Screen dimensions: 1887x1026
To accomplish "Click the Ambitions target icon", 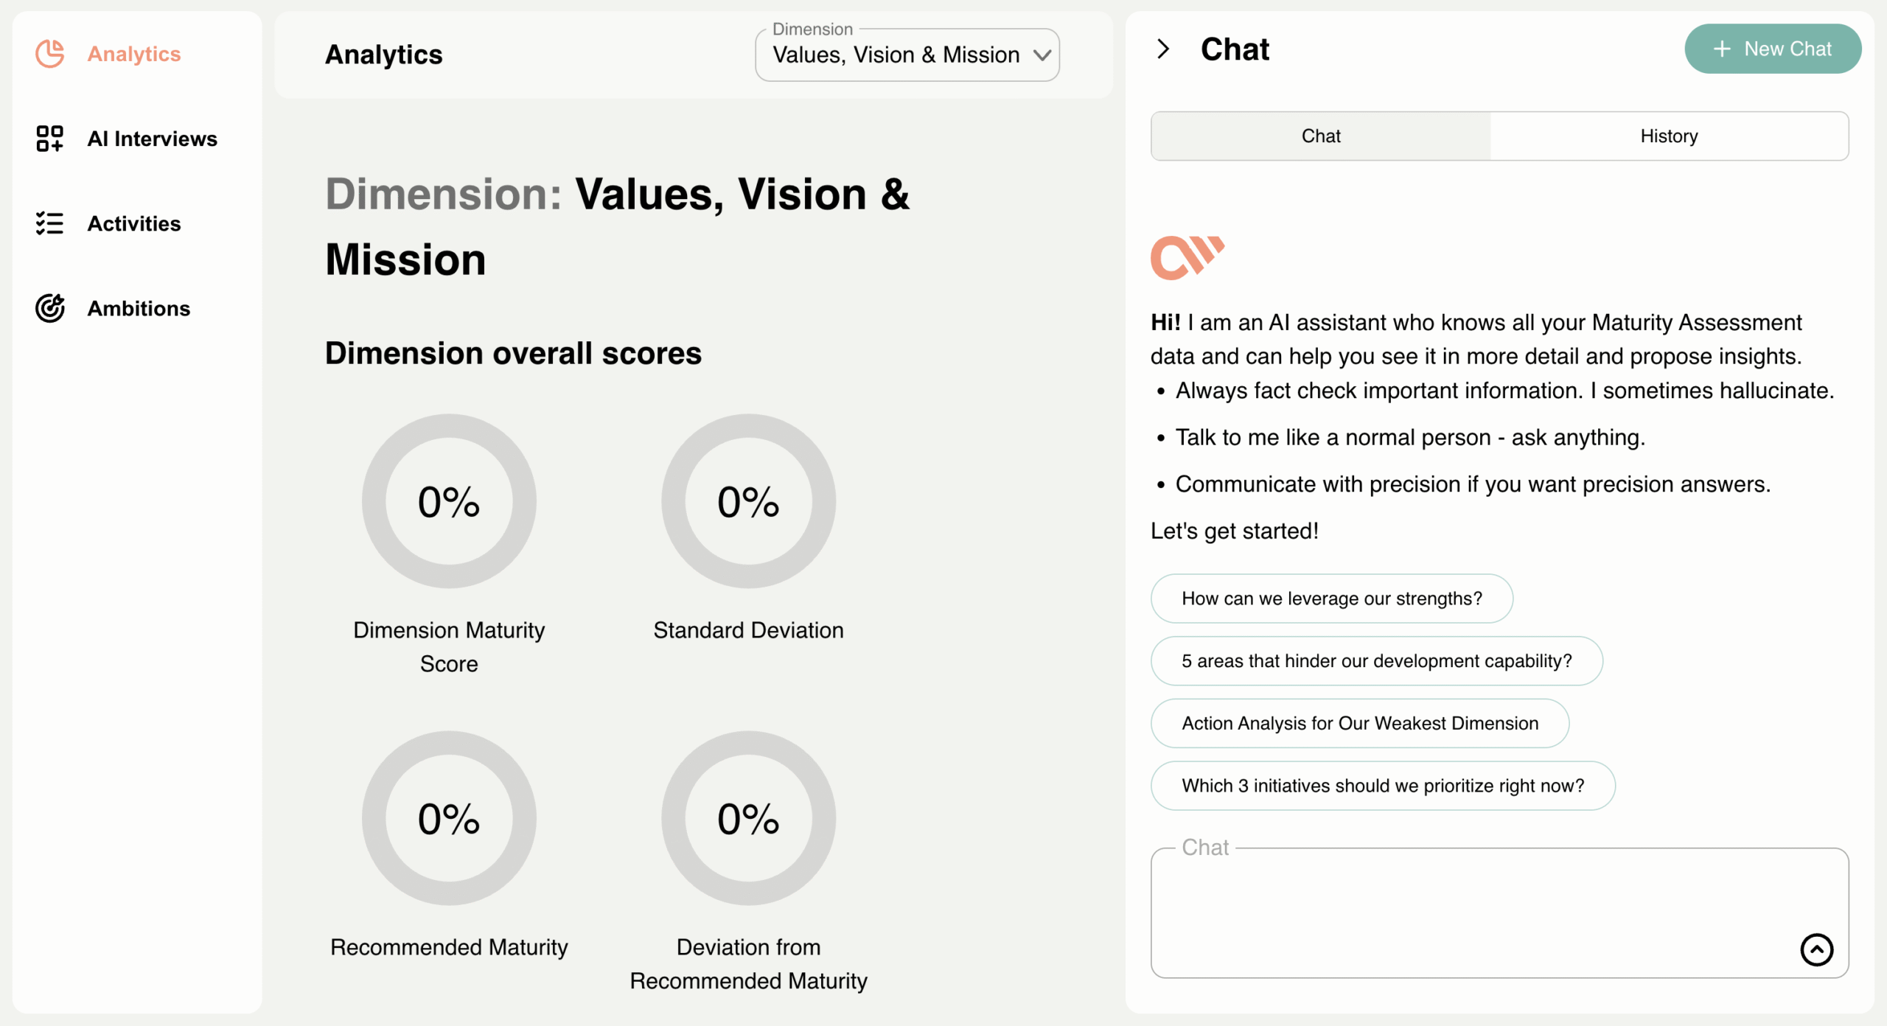I will click(x=50, y=308).
